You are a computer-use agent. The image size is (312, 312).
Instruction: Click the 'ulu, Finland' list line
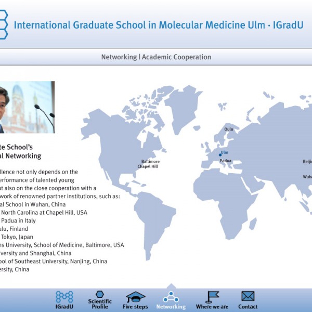pyautogui.click(x=14, y=229)
